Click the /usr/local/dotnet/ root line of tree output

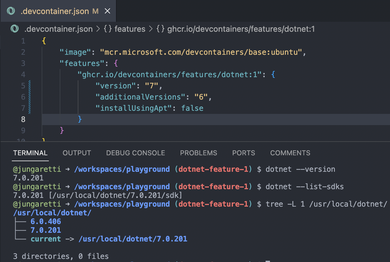[52, 213]
